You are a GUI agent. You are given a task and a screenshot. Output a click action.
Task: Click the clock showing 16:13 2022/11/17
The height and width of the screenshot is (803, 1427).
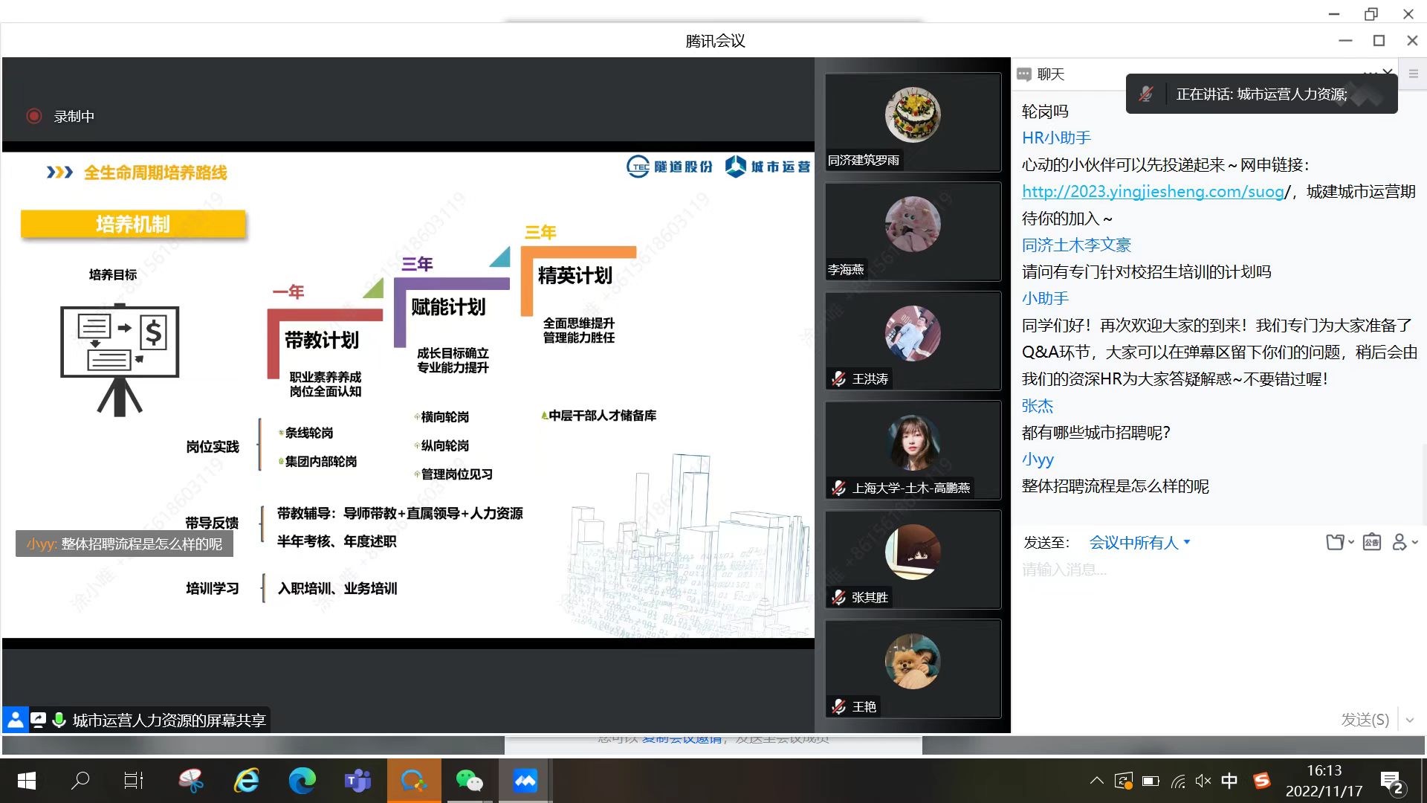pyautogui.click(x=1324, y=781)
